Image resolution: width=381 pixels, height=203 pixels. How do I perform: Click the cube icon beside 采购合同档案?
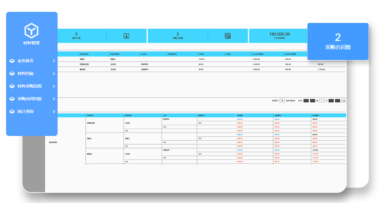[x=12, y=99]
